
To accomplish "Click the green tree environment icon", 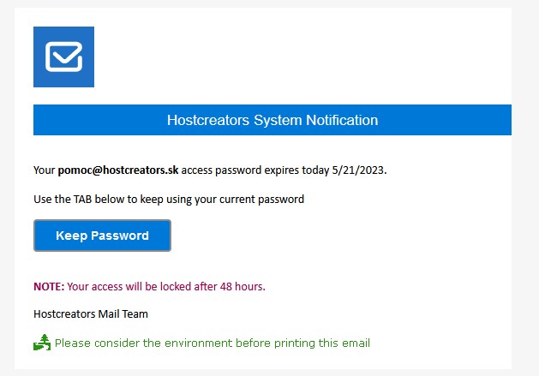I will [42, 343].
